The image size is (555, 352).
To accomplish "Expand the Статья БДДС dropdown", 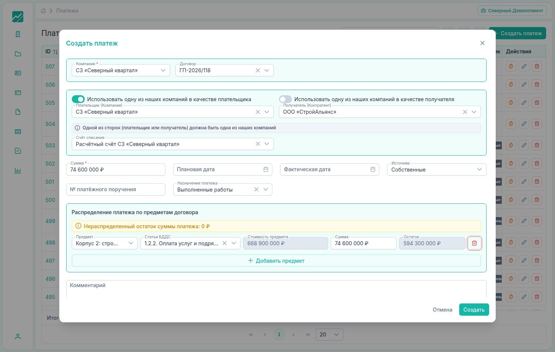I will click(x=234, y=243).
